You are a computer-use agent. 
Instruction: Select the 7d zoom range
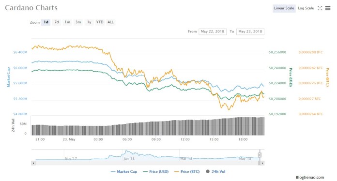point(57,22)
